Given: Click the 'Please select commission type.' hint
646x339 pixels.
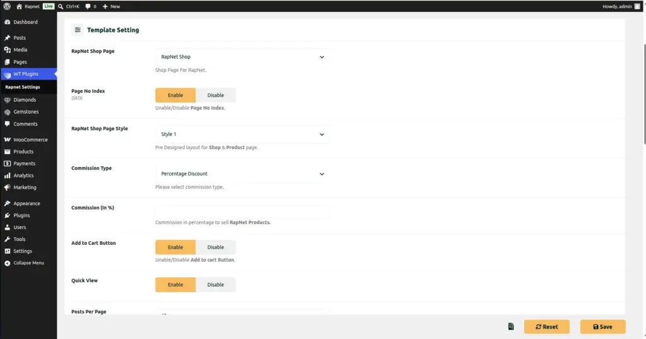Looking at the screenshot, I should pos(189,187).
